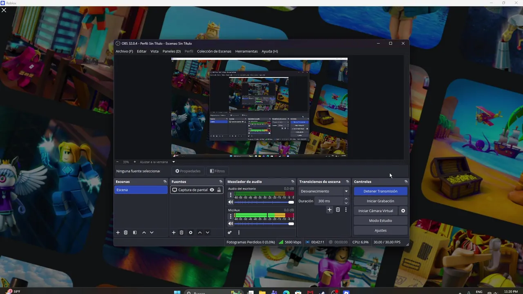Adjust Mic/Aux volume slider
The image size is (523, 294).
[264, 223]
